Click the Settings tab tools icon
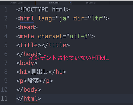 click(87, 3)
